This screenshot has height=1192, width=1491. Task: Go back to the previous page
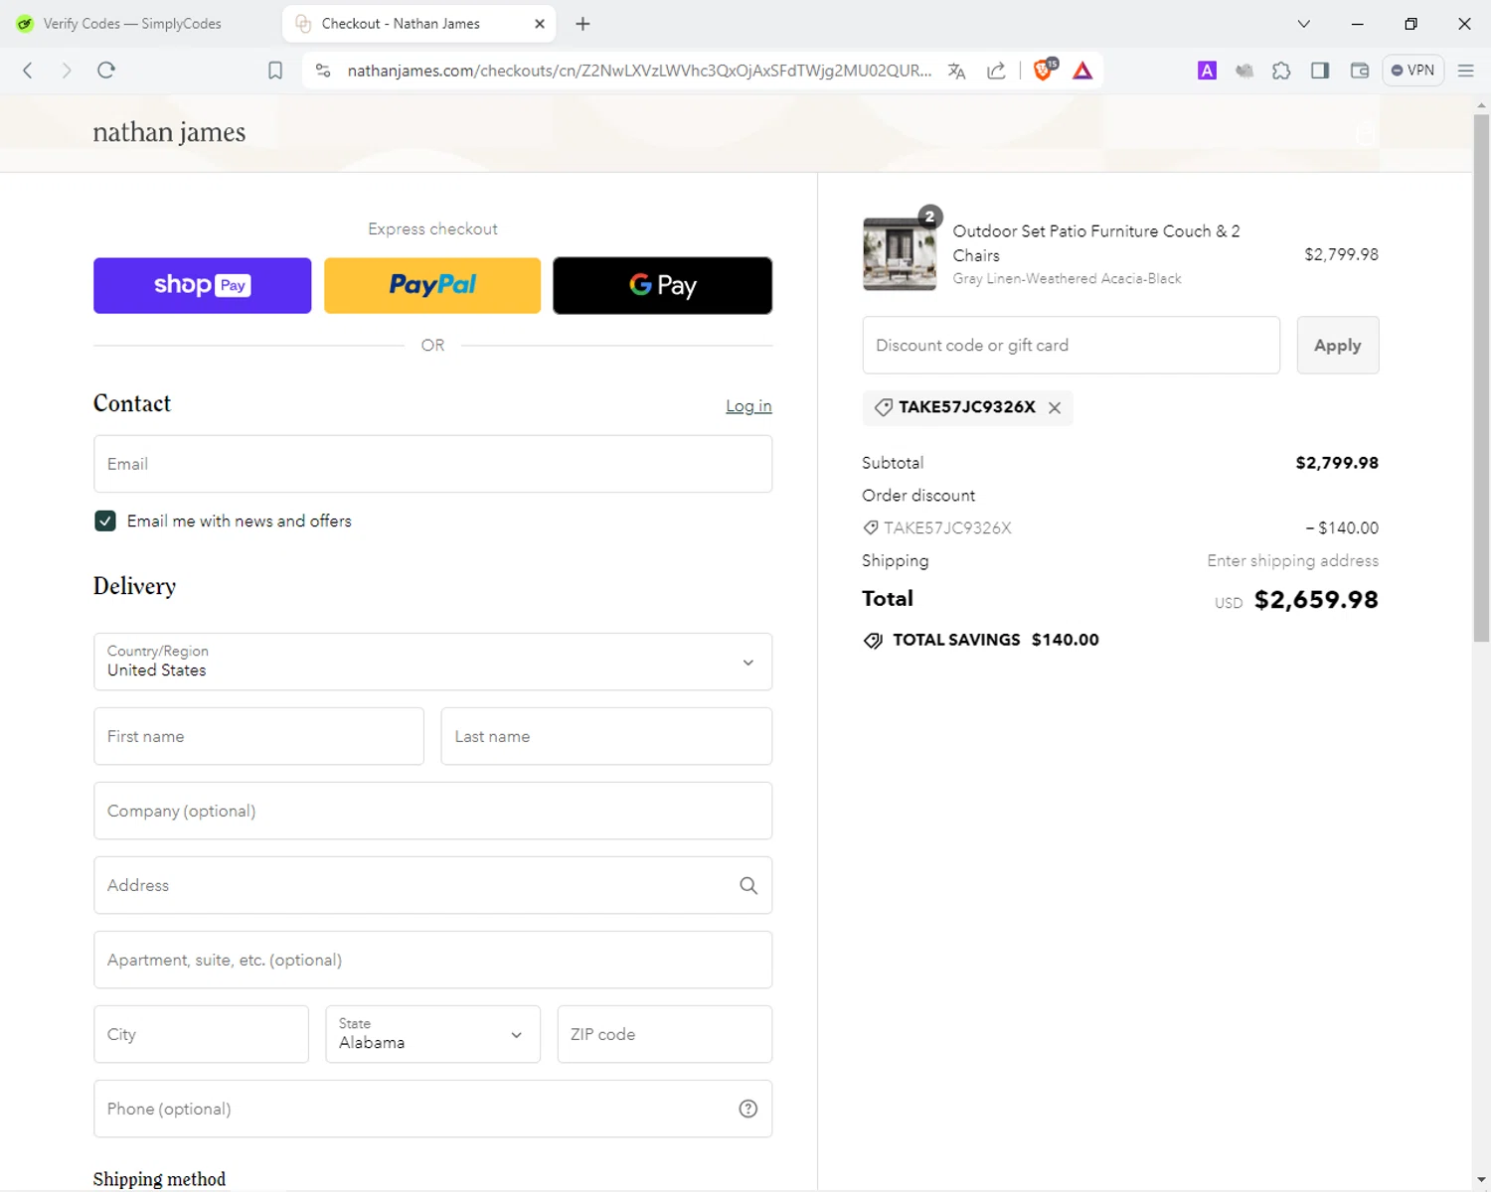pyautogui.click(x=28, y=71)
